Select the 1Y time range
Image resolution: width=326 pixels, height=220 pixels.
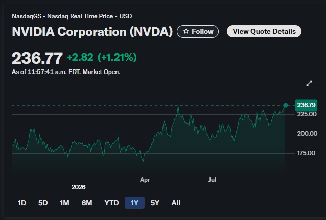(134, 203)
